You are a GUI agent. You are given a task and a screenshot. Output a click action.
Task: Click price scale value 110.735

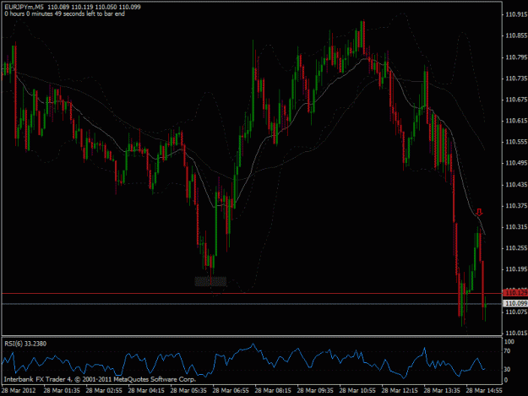click(516, 79)
